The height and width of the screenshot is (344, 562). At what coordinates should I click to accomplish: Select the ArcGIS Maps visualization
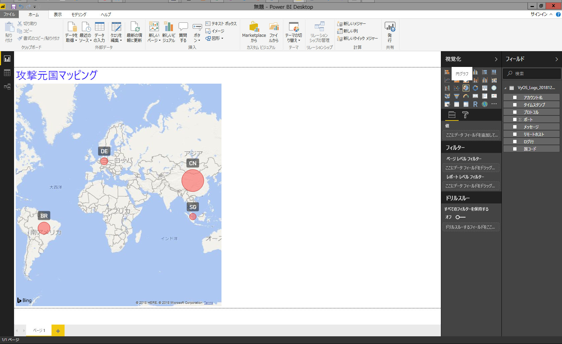pos(484,104)
